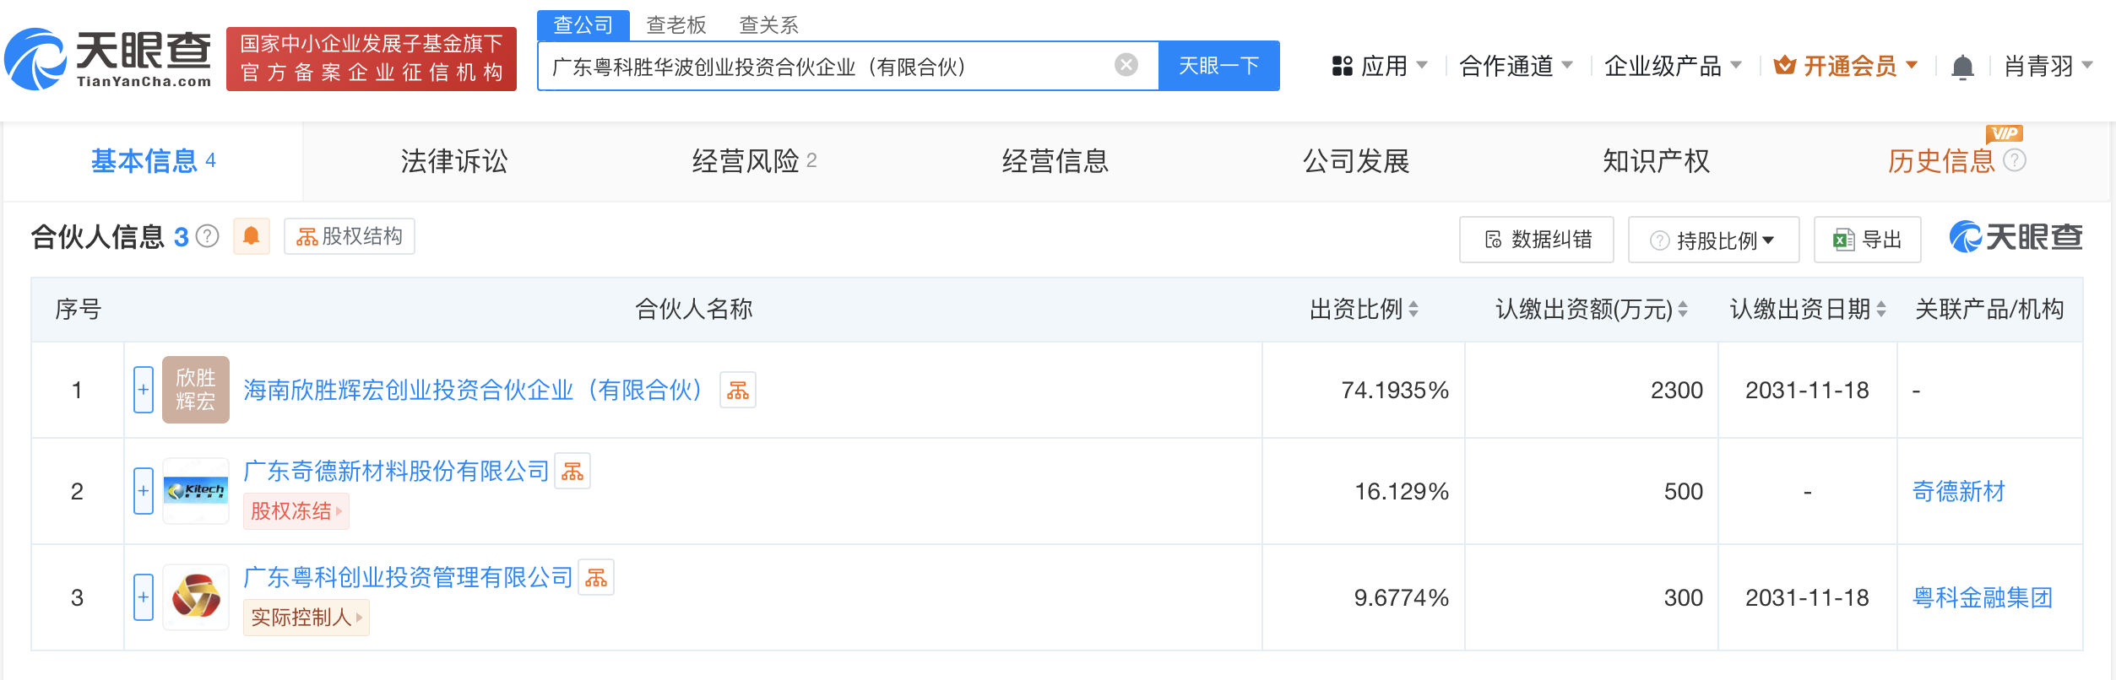Open the 企业级产品 dropdown
The image size is (2116, 680).
coord(1673,66)
